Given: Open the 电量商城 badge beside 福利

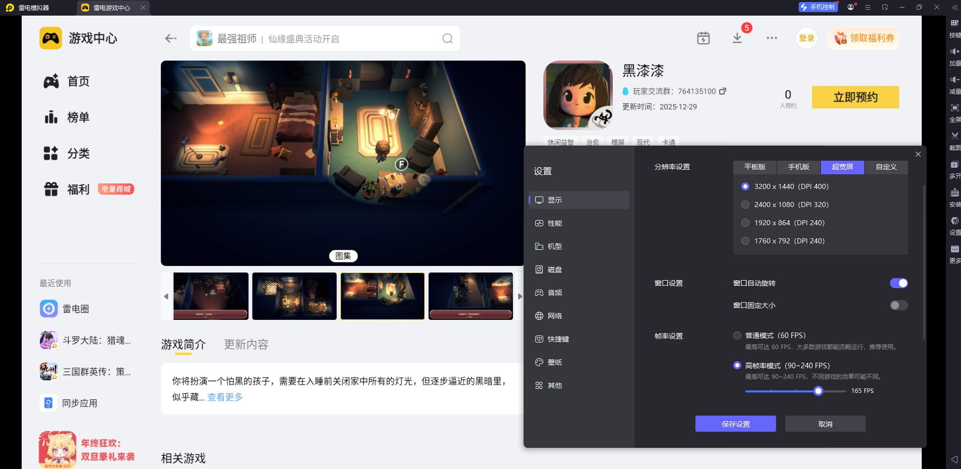Looking at the screenshot, I should click(x=116, y=189).
